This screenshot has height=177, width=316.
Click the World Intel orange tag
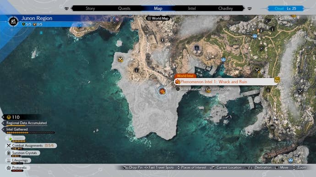point(185,76)
